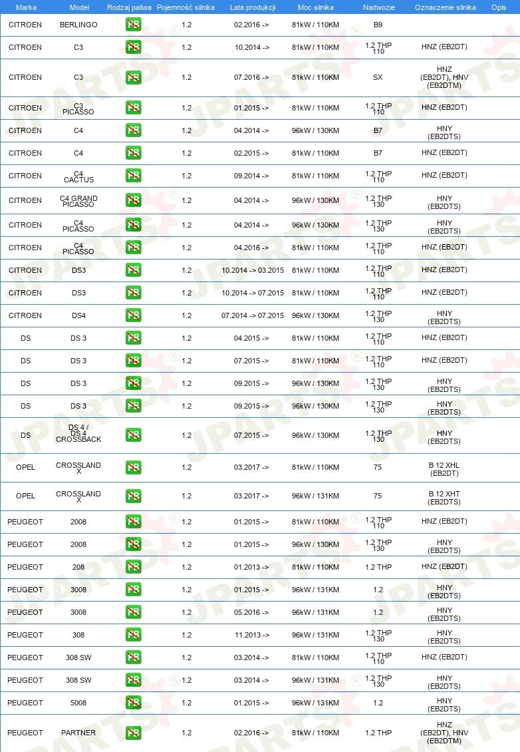Click the fuel icon for Citroen C4 Cactus
The image size is (520, 752).
133,176
